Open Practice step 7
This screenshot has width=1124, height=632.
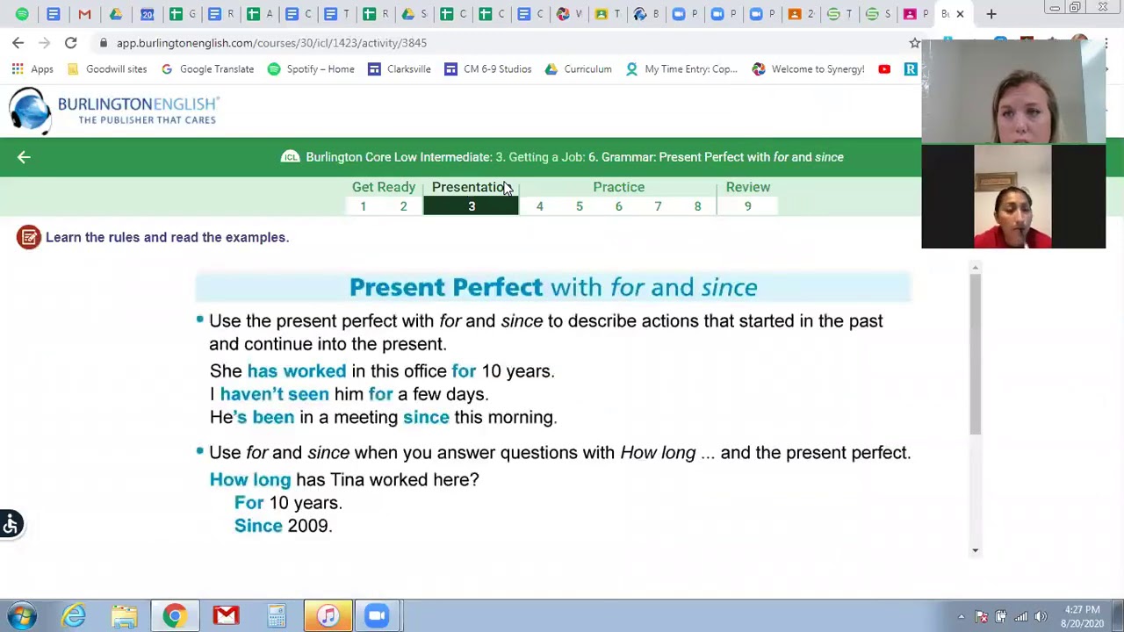click(x=658, y=206)
